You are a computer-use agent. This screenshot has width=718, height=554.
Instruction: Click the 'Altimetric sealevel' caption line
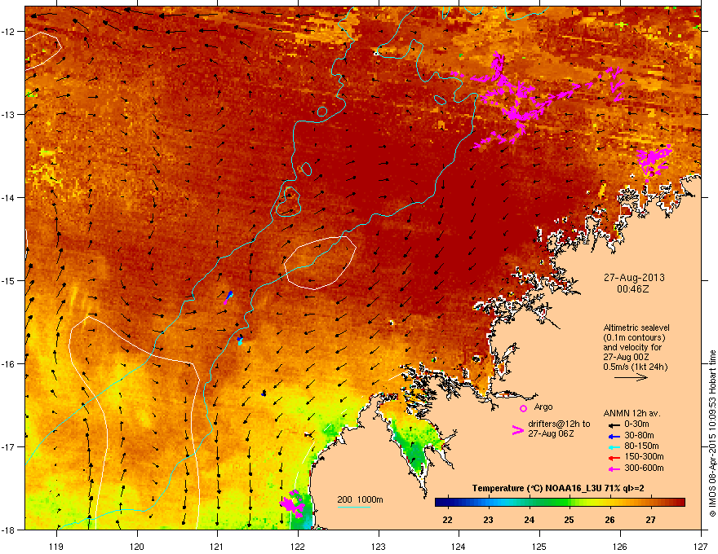636,328
